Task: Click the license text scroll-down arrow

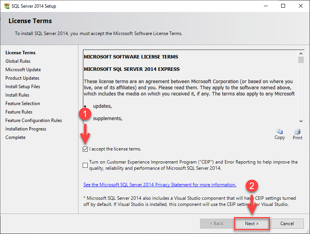Action: [301, 121]
